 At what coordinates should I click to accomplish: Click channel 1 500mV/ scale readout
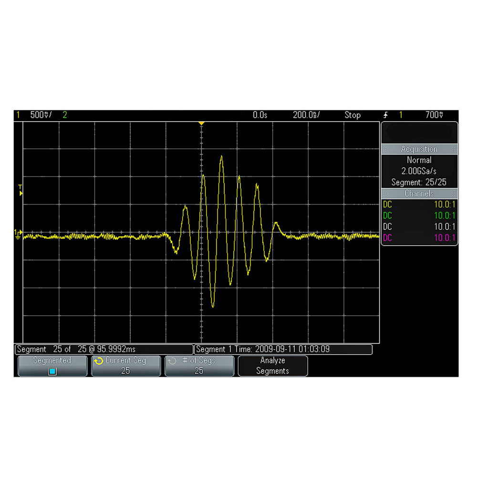pos(41,115)
